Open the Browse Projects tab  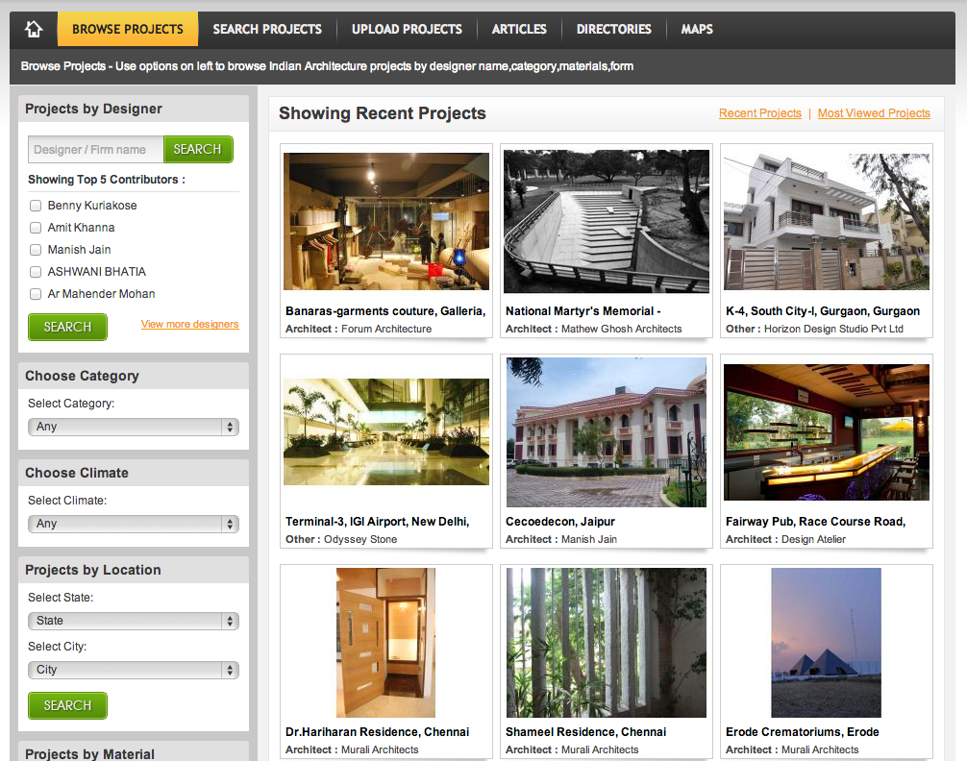pos(128,29)
